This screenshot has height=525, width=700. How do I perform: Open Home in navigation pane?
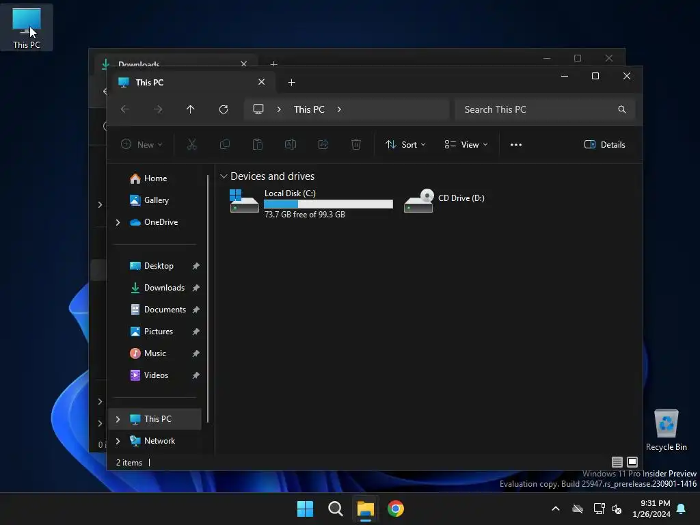pyautogui.click(x=155, y=178)
